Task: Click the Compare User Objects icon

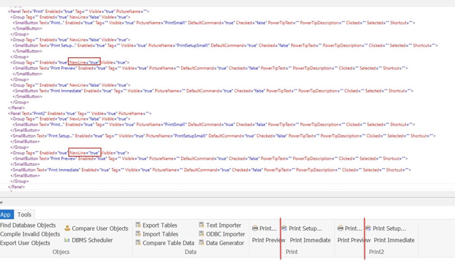Action: pyautogui.click(x=67, y=228)
